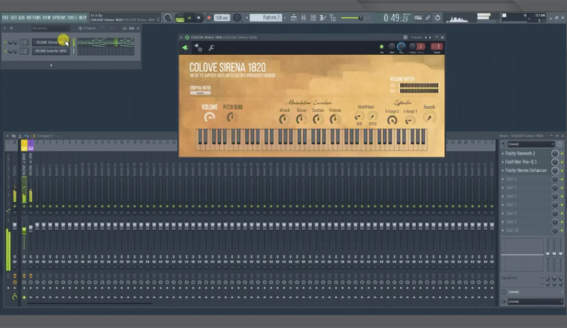Screen dimensions: 567x328
Task: Go to previous preset arrow
Action: 426,37
